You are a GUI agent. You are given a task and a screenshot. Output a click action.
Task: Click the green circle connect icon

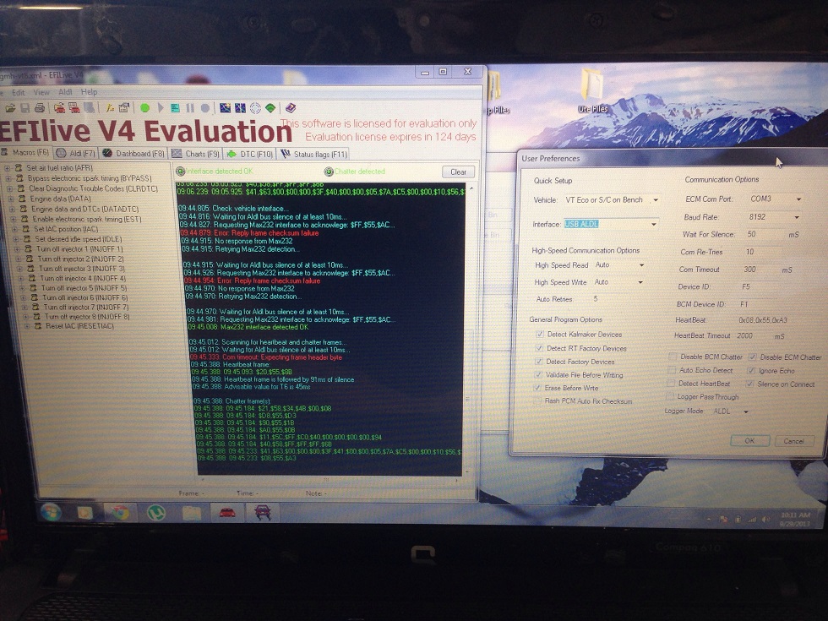144,108
